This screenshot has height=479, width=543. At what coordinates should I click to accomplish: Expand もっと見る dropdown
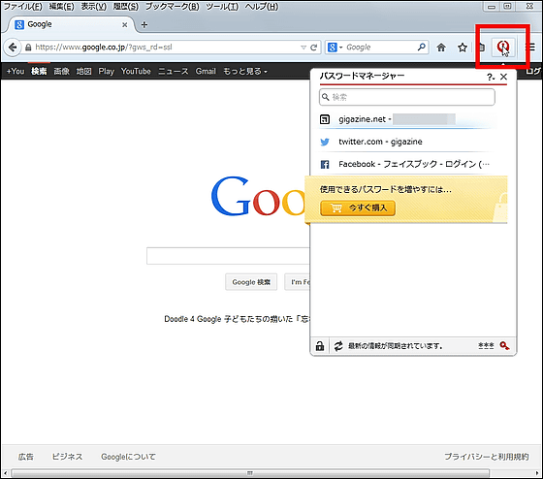coord(245,72)
